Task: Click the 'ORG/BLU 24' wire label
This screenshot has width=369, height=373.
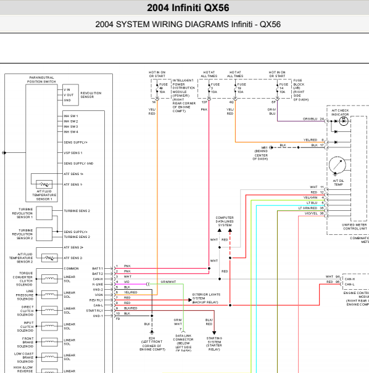Action: coord(313,119)
